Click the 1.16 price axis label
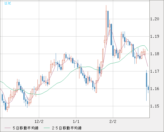 pyautogui.click(x=155, y=89)
